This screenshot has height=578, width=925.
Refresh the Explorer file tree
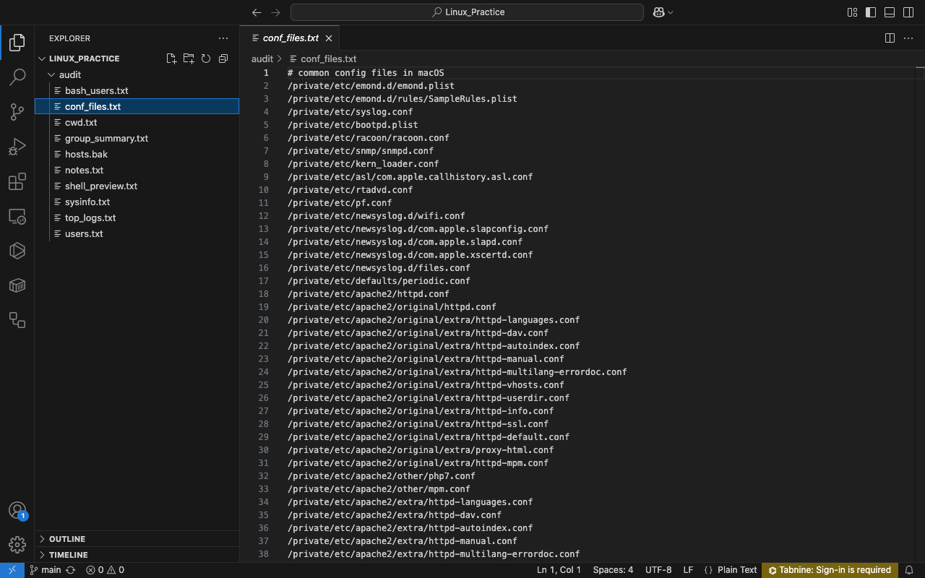(x=206, y=59)
